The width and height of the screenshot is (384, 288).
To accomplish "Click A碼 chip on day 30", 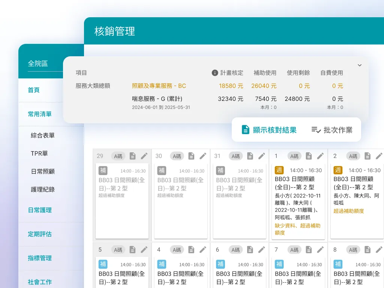I will point(177,156).
